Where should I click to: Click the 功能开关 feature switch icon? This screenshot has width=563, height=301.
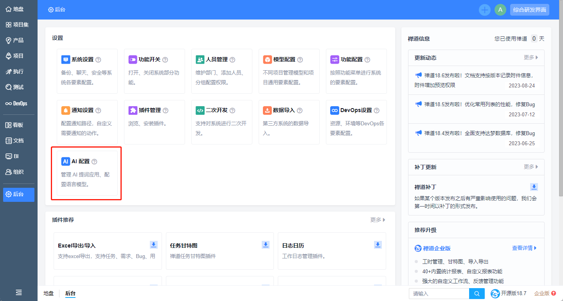point(133,60)
